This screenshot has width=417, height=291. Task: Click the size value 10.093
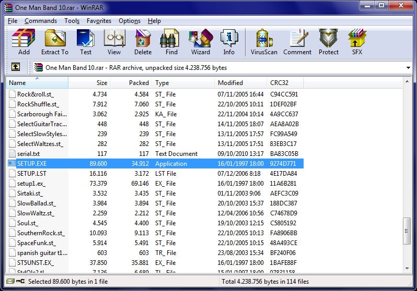pyautogui.click(x=98, y=233)
